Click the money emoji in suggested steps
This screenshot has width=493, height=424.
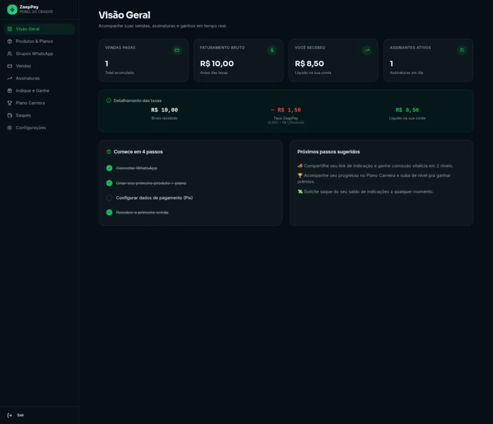coord(300,192)
